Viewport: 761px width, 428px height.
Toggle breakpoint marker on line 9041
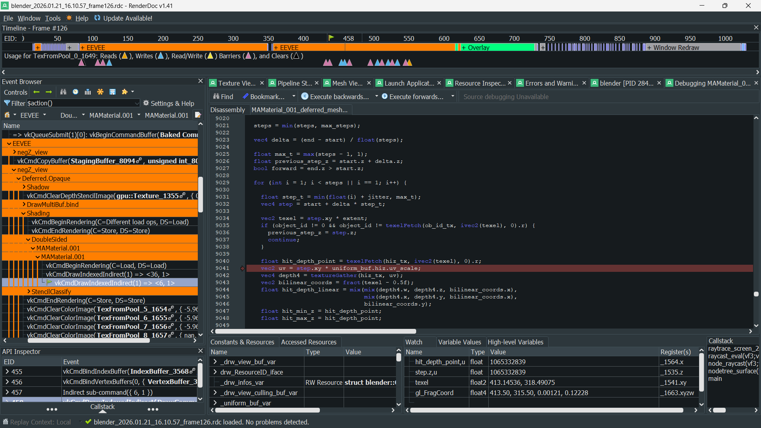pyautogui.click(x=242, y=268)
